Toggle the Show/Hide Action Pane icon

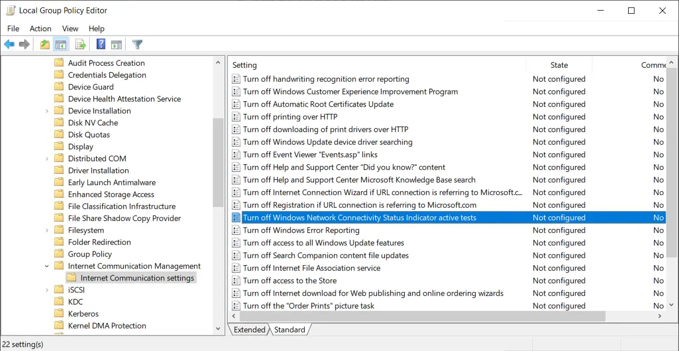coord(117,45)
